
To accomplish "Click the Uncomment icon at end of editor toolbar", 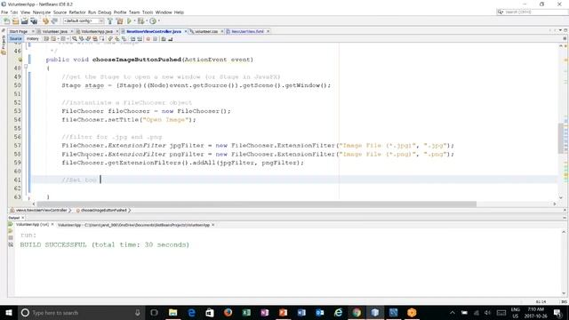I will [170, 39].
